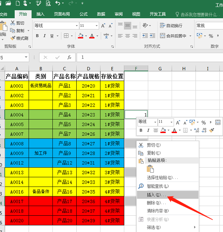Choose 删除 in the context menu
The image size is (223, 232).
[x=168, y=203]
